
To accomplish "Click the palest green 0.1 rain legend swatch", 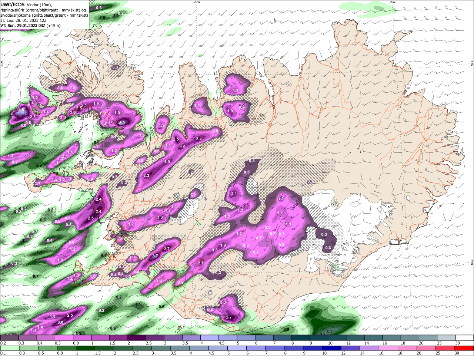I will [10, 348].
